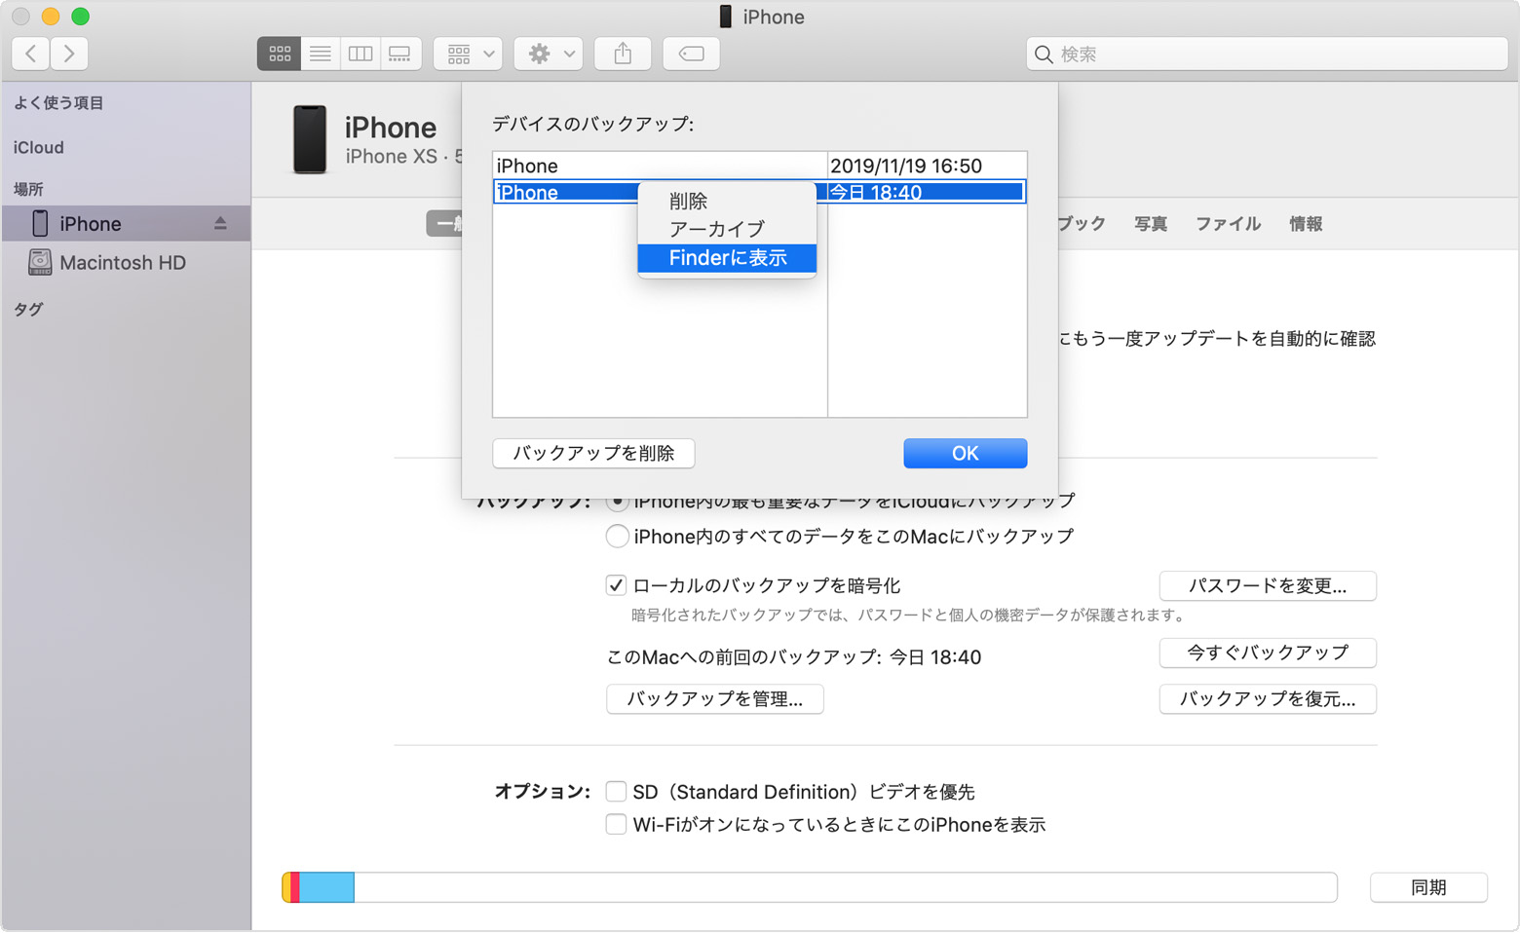The height and width of the screenshot is (933, 1520).
Task: Click the タグ sidebar heading
Action: [28, 310]
